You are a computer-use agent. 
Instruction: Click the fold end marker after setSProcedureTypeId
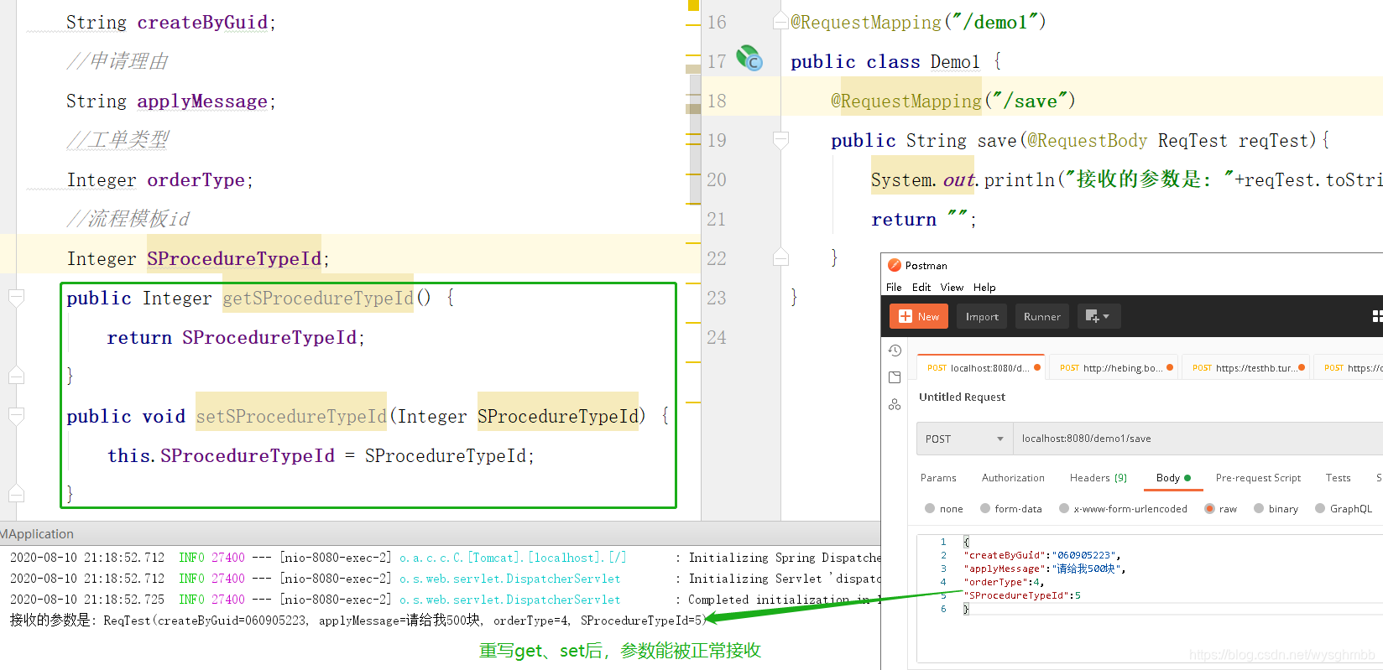(x=16, y=494)
